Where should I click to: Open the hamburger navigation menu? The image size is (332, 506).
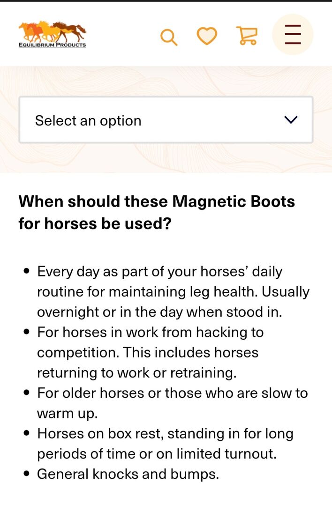[293, 35]
